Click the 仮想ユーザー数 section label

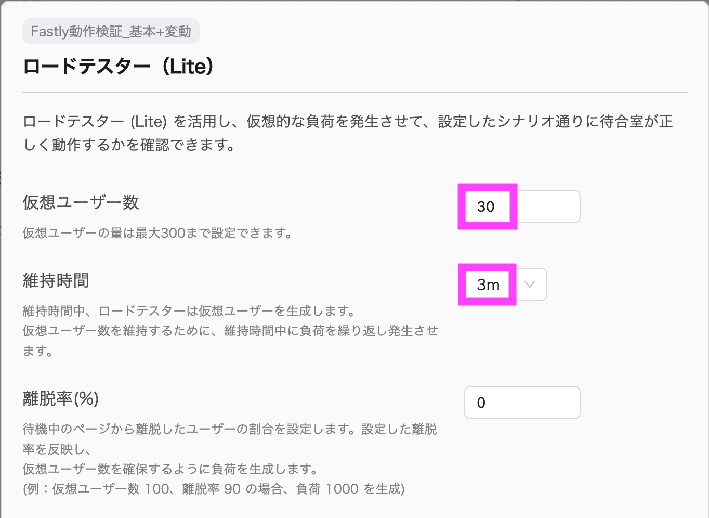click(81, 202)
